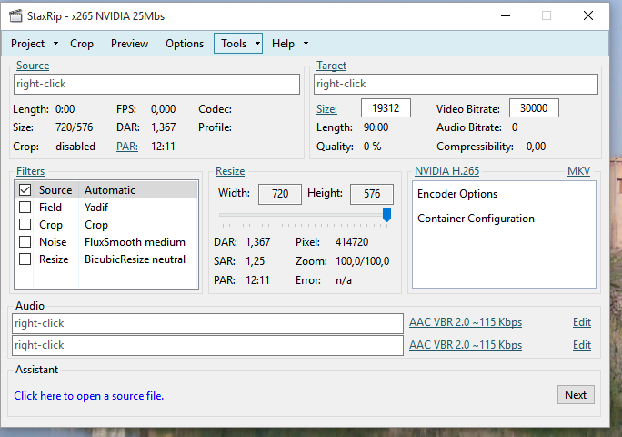Image resolution: width=622 pixels, height=437 pixels.
Task: Click the source PAR link
Action: coord(127,147)
